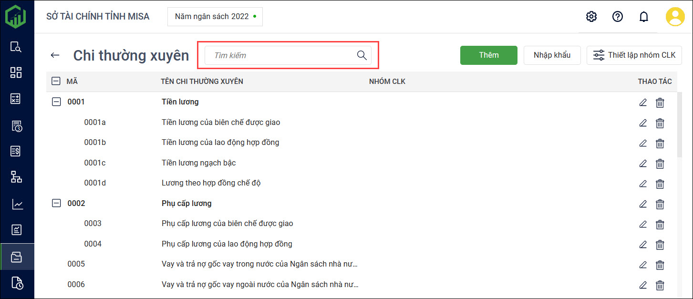Screen dimensions: 693x299
Task: Click the Tìm kiếm search field
Action: click(281, 55)
